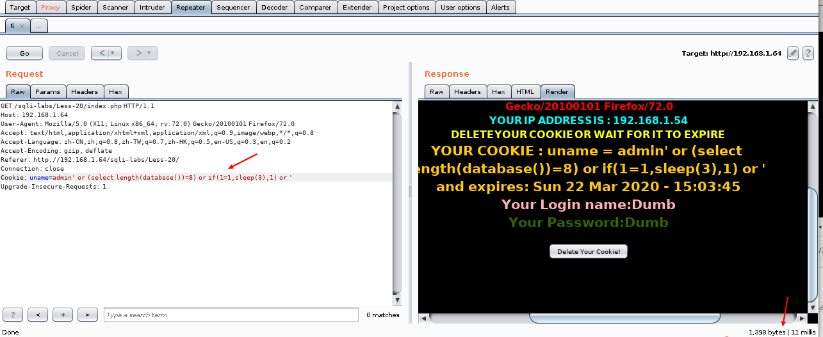
Task: Click the 'Done' status text
Action: [x=11, y=332]
